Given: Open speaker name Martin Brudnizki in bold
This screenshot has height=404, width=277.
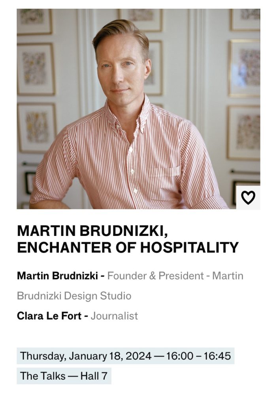Looking at the screenshot, I should point(58,276).
